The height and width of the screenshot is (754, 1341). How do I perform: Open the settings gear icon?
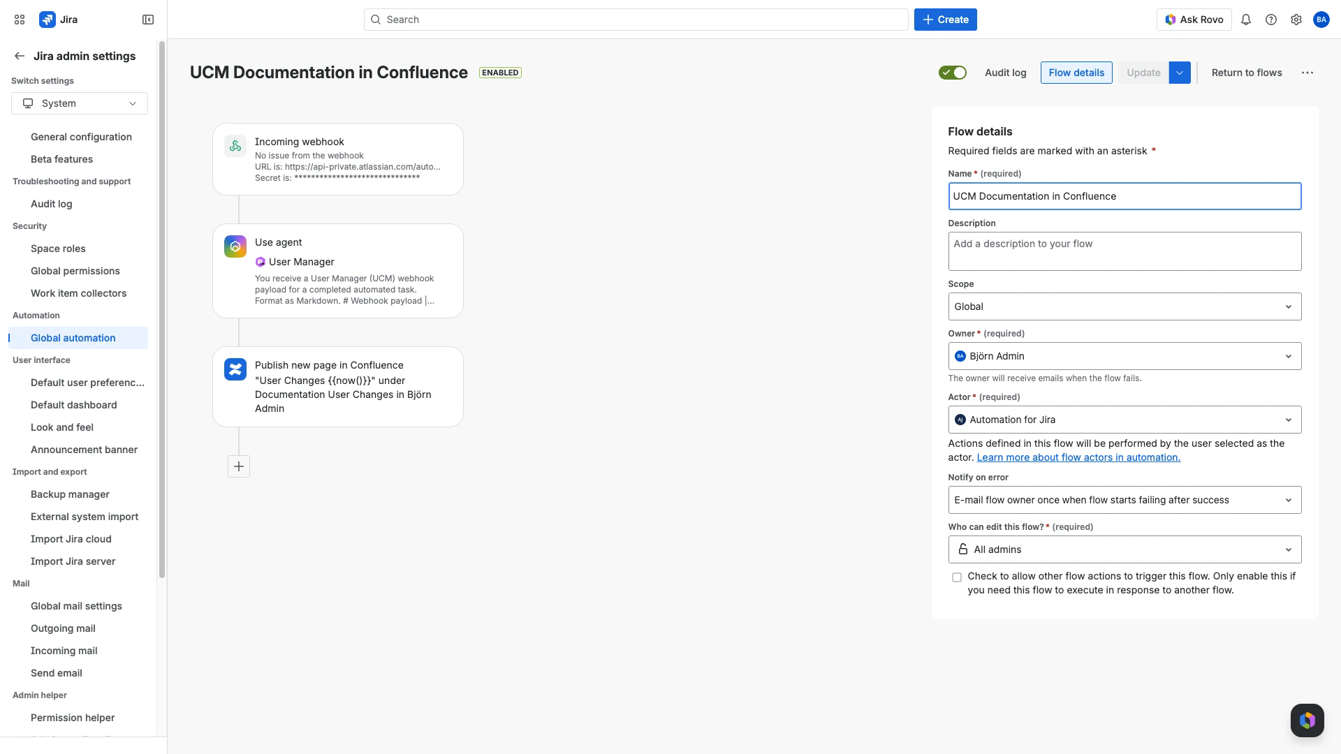1296,20
